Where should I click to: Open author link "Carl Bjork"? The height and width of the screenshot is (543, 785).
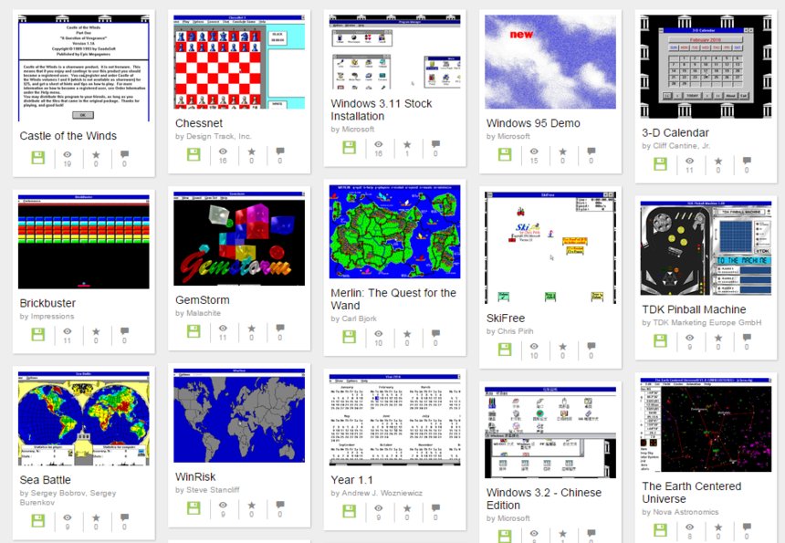(x=359, y=318)
